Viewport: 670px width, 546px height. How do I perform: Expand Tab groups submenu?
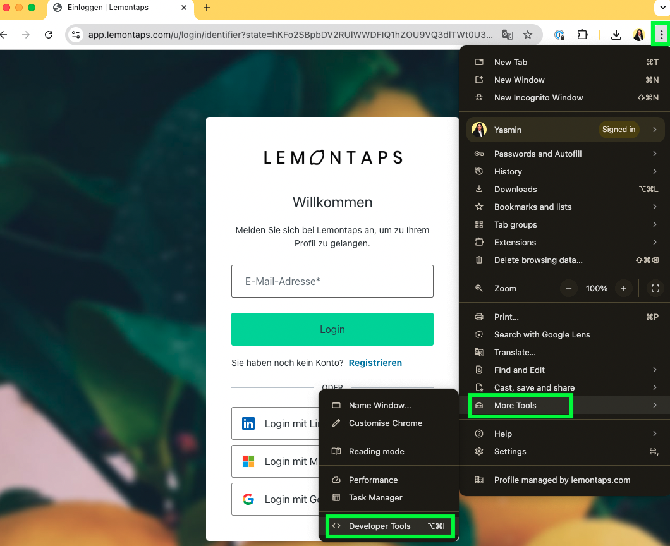pyautogui.click(x=566, y=225)
